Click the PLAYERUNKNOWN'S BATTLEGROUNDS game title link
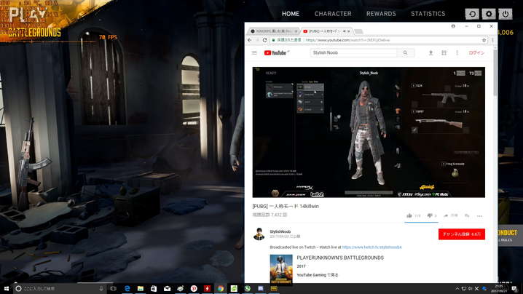The height and width of the screenshot is (294, 523). [x=340, y=258]
